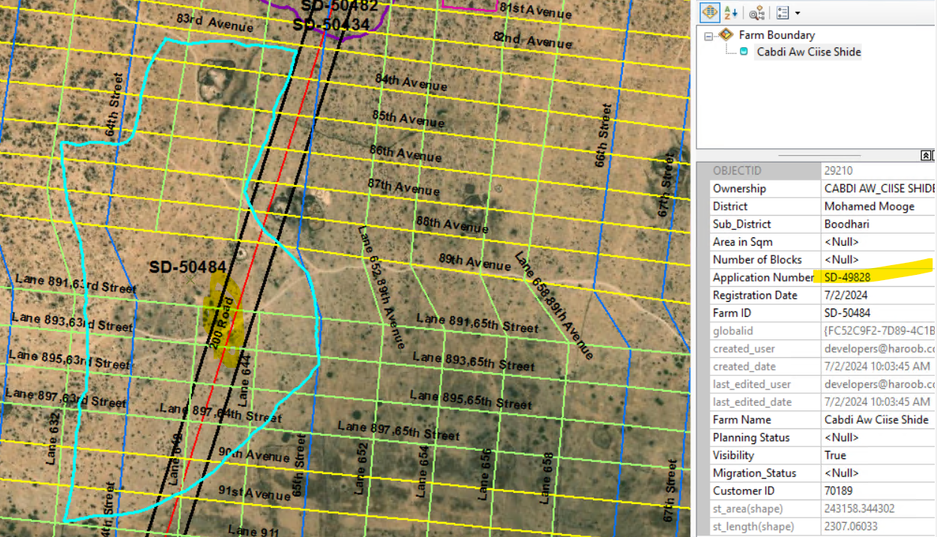Click the Farm ID value SD-50484 in the table

point(848,313)
